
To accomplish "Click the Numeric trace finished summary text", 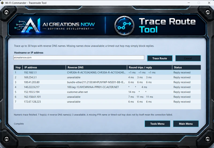I will click(x=93, y=115).
